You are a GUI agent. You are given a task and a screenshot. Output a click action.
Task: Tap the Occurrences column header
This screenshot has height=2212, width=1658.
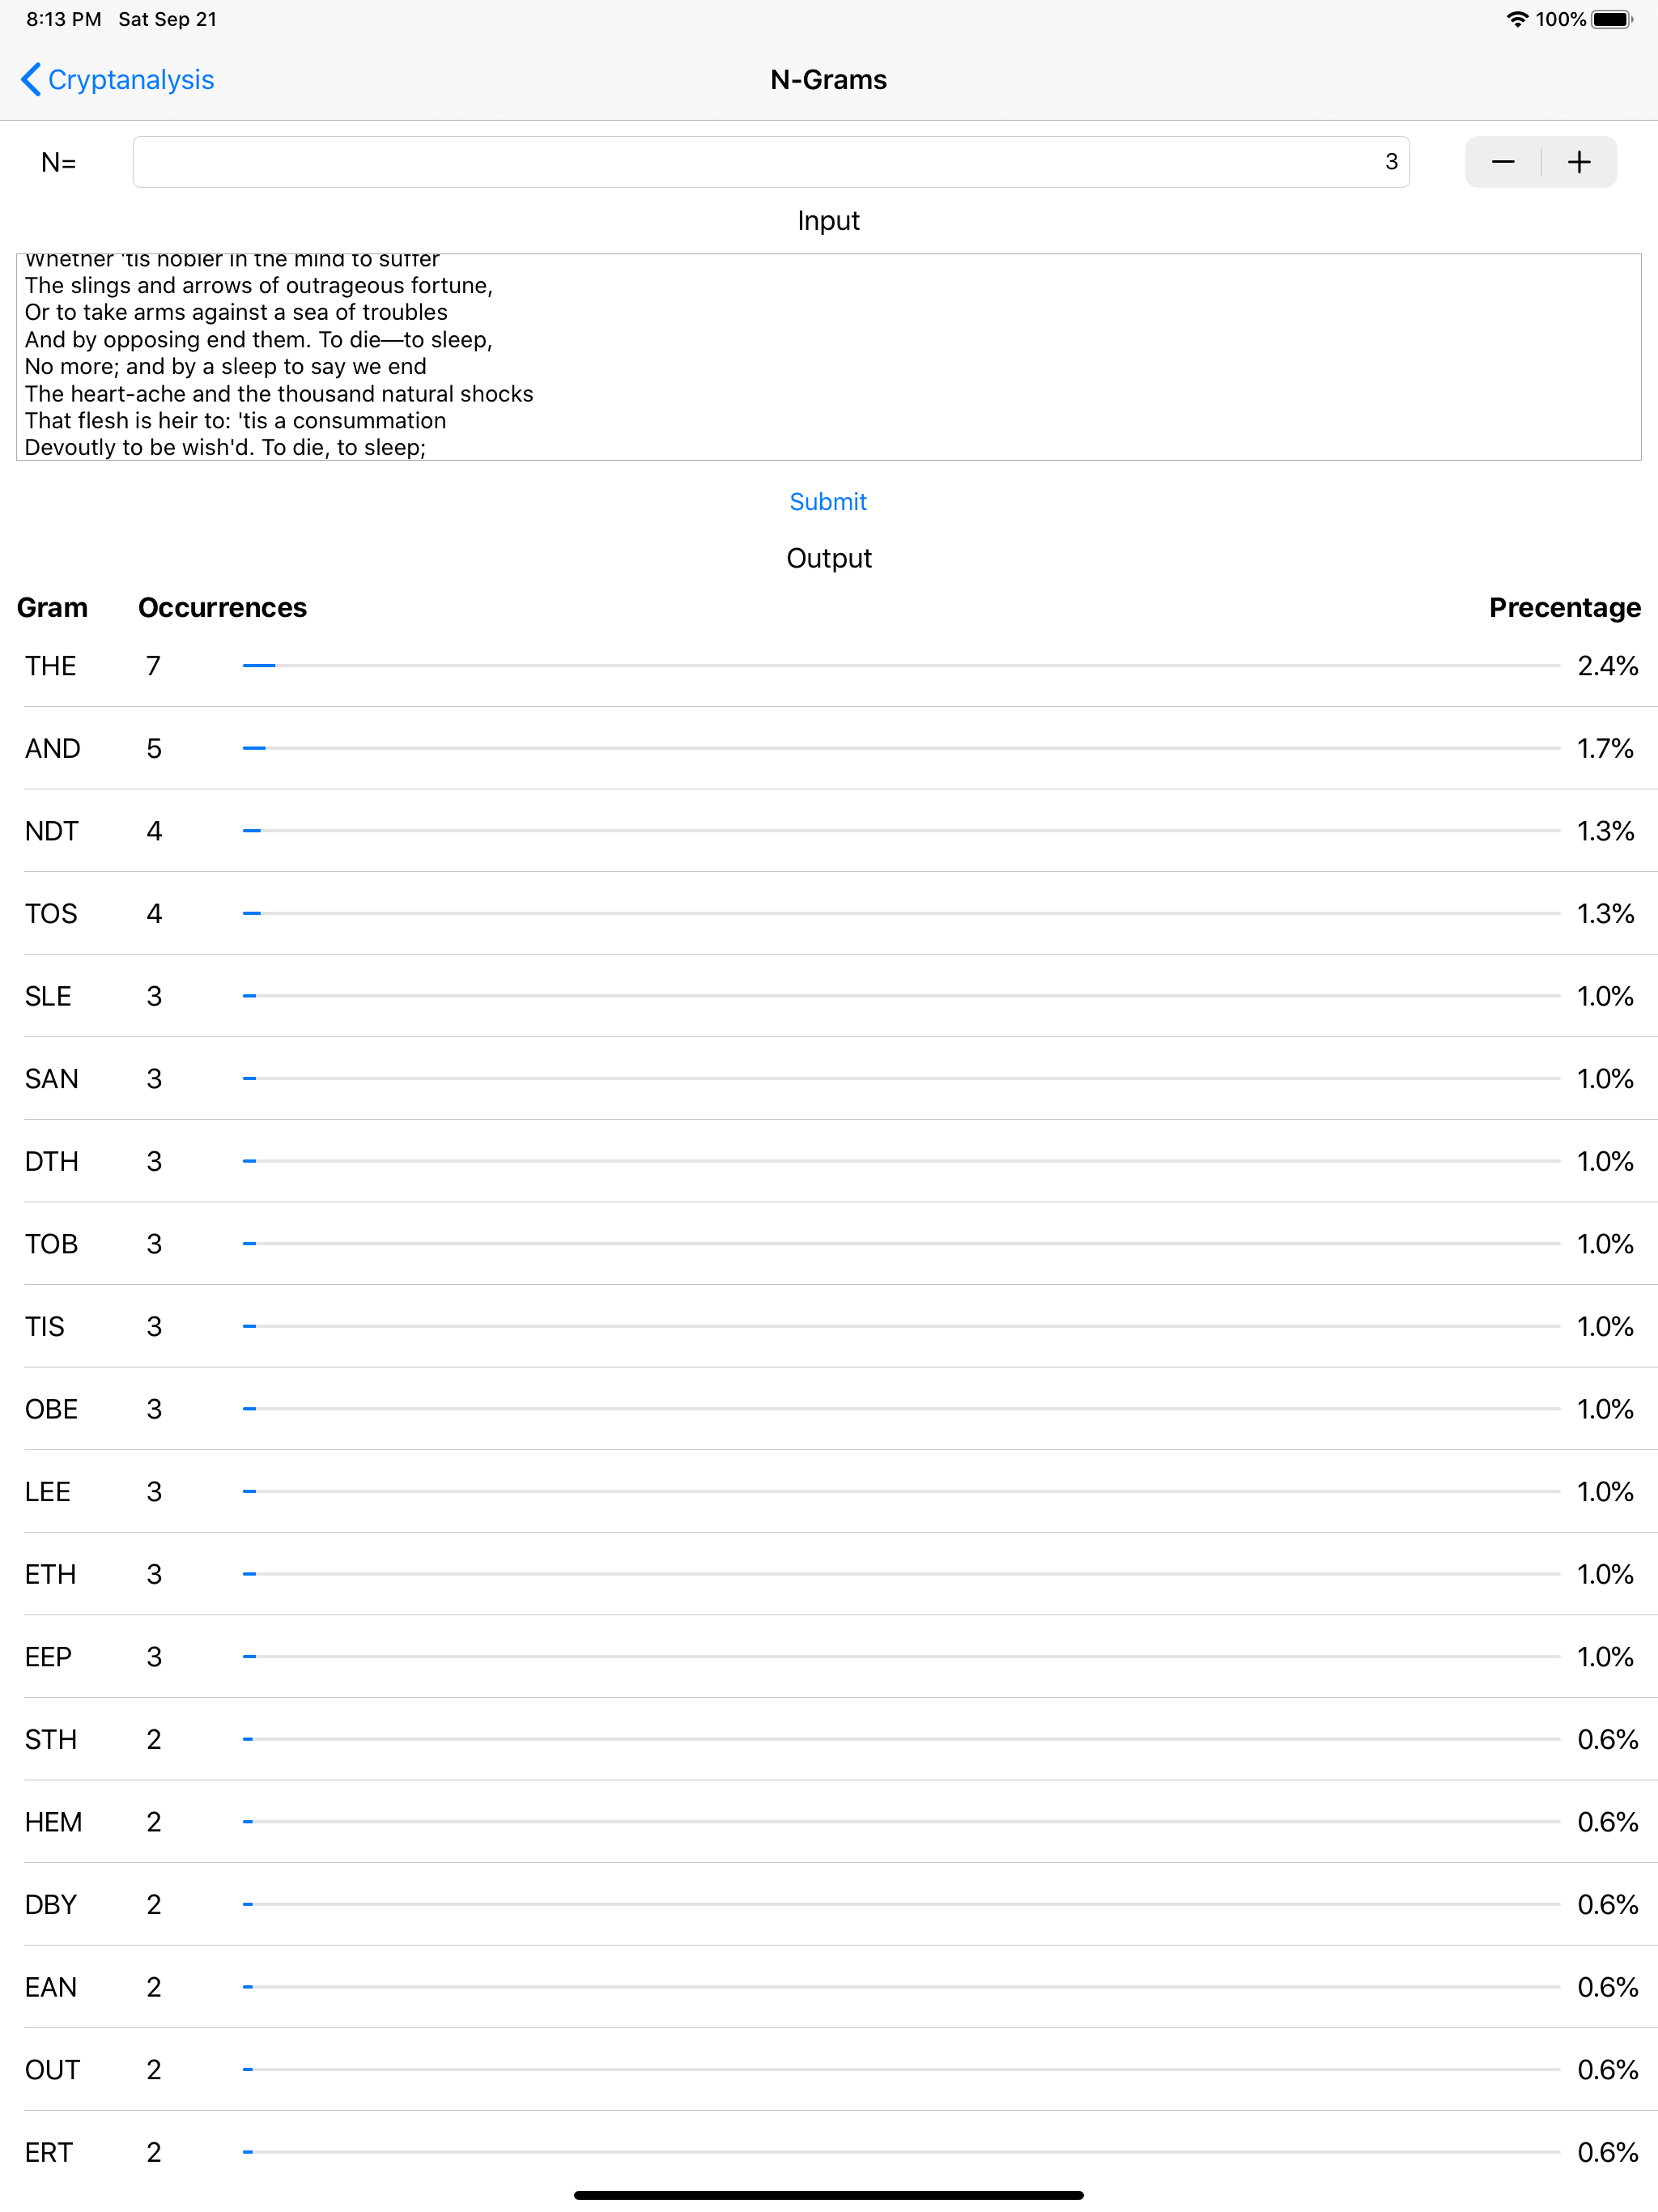pos(222,607)
